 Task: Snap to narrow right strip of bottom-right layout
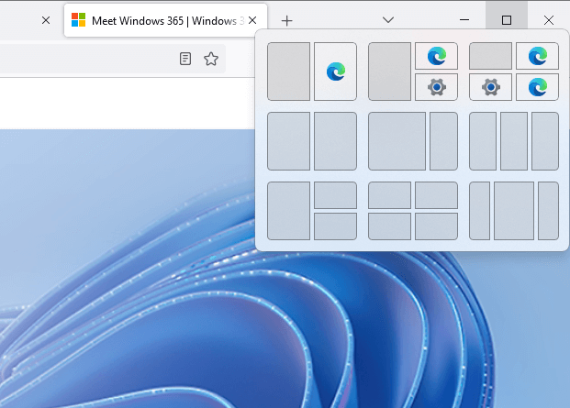(548, 211)
